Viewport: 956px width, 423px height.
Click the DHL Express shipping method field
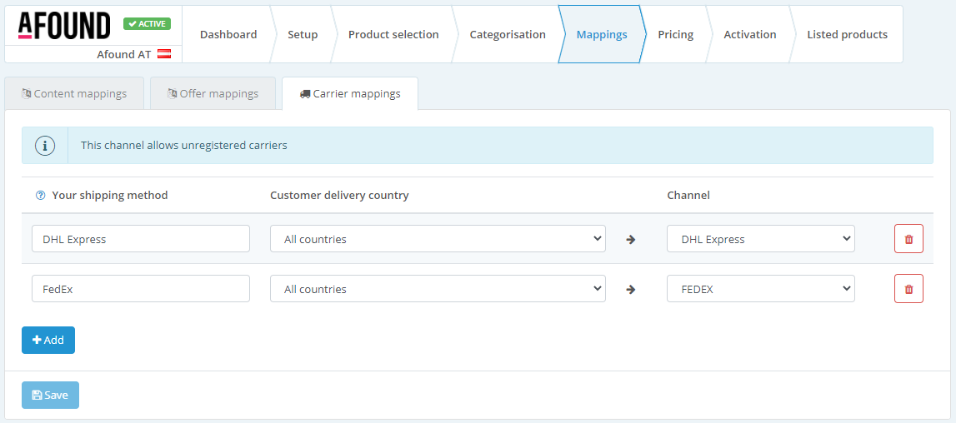(x=141, y=238)
